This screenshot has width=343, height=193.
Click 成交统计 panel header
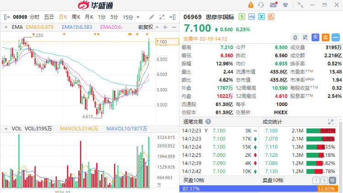[272, 122]
